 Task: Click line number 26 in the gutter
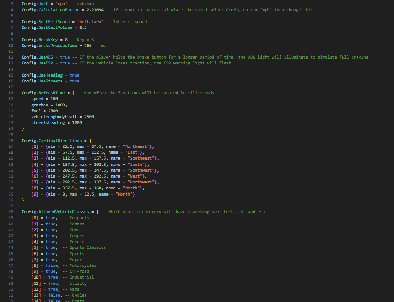(x=11, y=141)
